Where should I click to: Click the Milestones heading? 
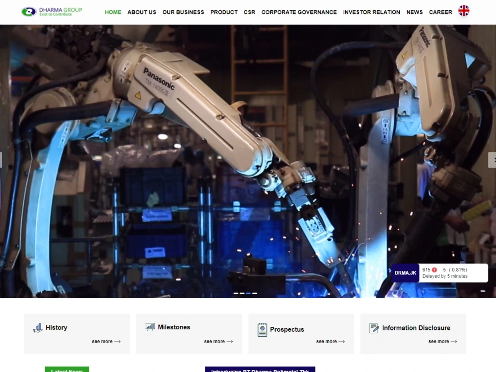(x=174, y=327)
